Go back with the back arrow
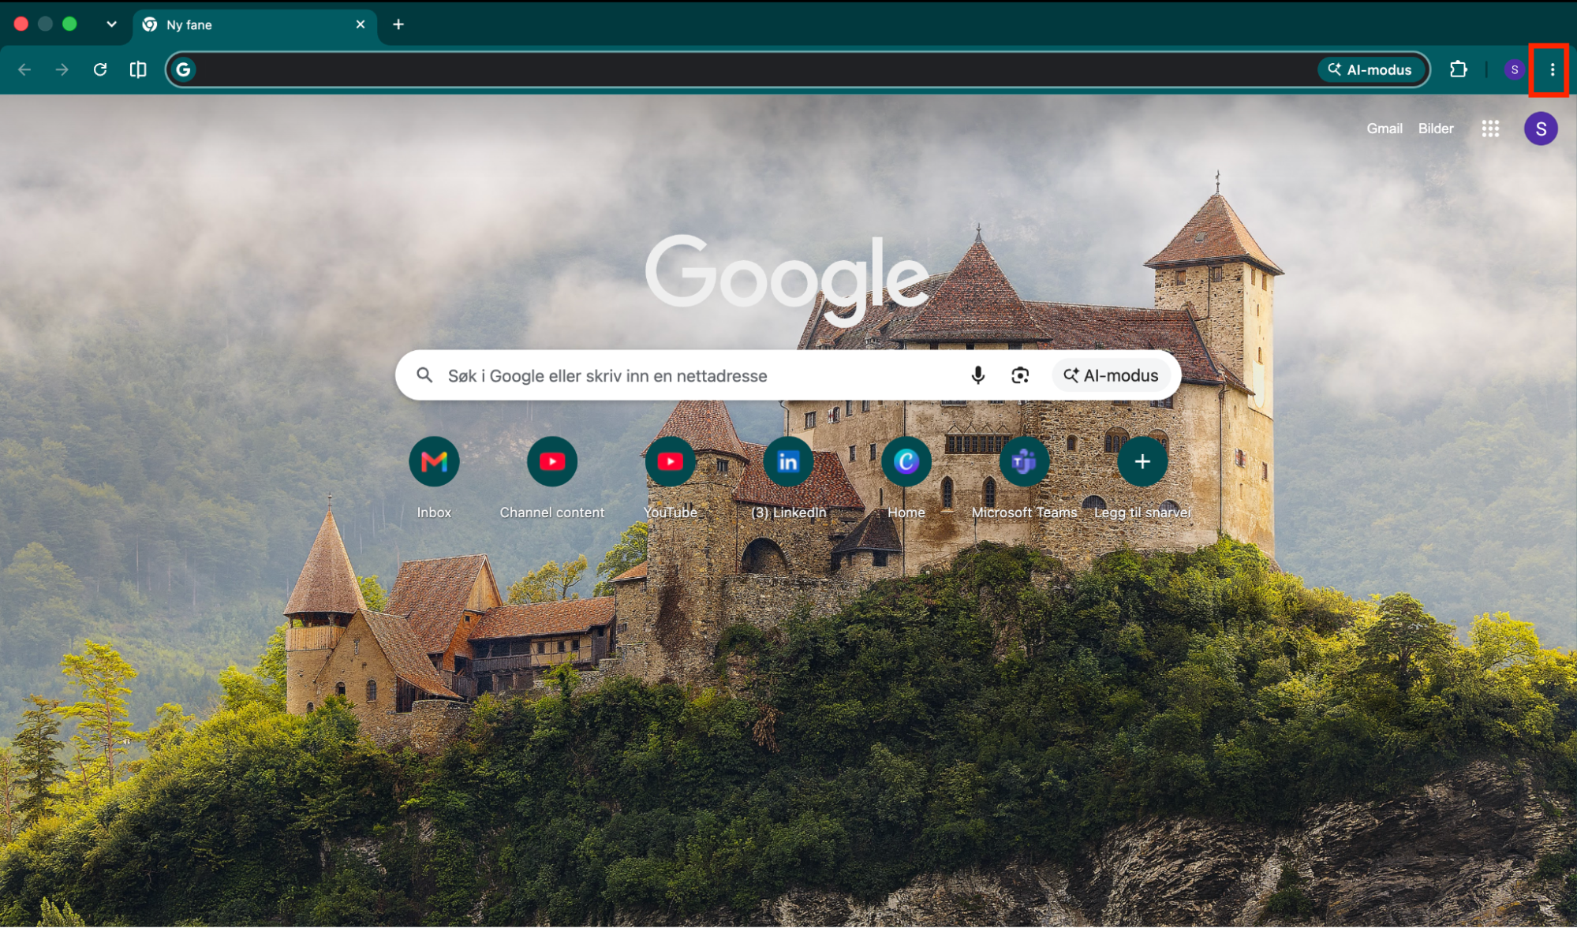Screen dimensions: 1577x928 click(x=24, y=70)
